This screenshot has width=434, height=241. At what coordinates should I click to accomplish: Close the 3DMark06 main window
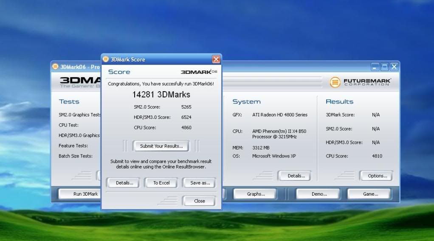[394, 67]
